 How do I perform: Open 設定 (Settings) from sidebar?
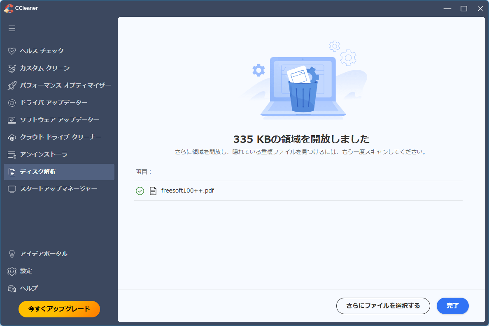[x=26, y=271]
